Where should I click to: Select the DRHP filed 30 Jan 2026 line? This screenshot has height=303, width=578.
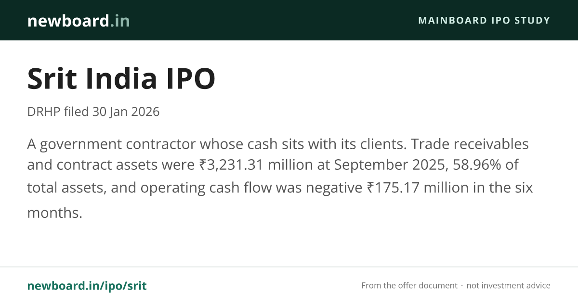93,112
